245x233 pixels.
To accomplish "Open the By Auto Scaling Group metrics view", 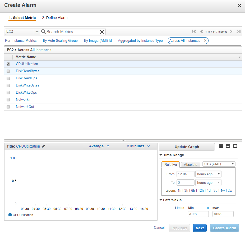I will 60,41.
